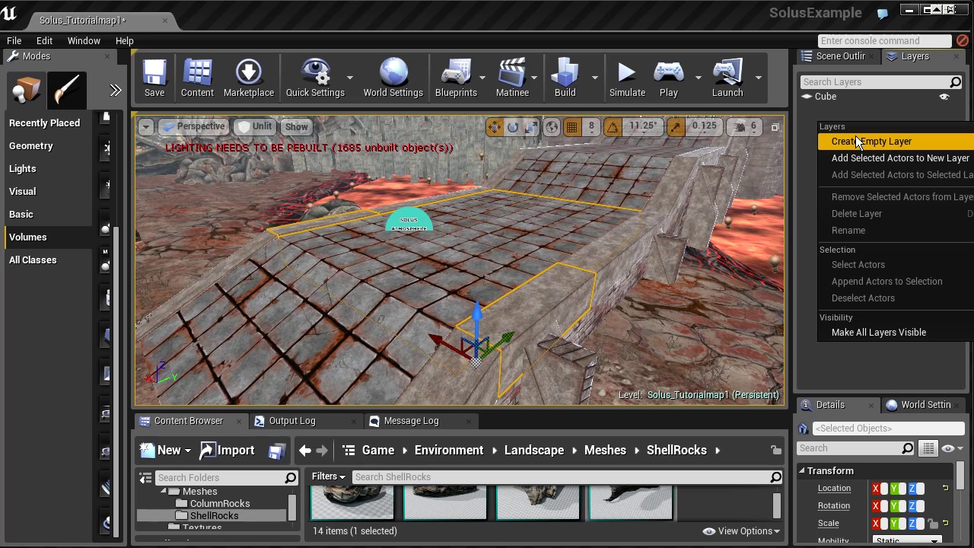The image size is (974, 548).
Task: Reset Location to default arrow
Action: tap(945, 488)
